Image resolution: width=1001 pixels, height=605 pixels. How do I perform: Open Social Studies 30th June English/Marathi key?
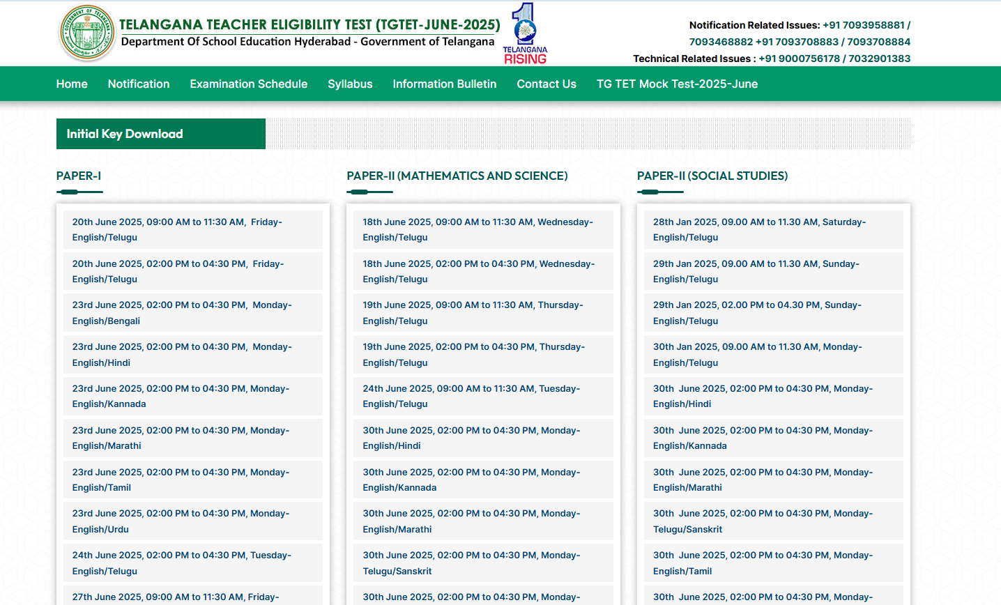pyautogui.click(x=774, y=480)
